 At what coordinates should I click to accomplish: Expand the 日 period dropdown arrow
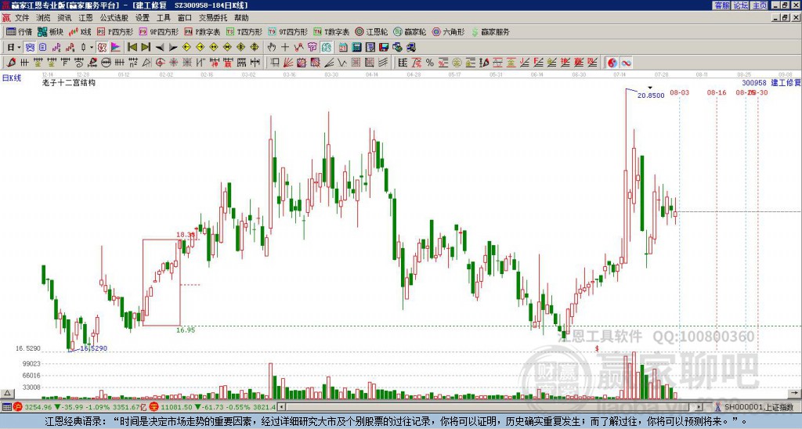19,48
